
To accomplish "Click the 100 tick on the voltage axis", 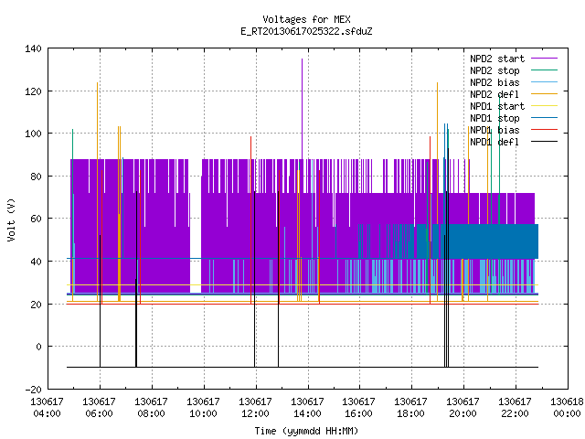I will (x=33, y=134).
